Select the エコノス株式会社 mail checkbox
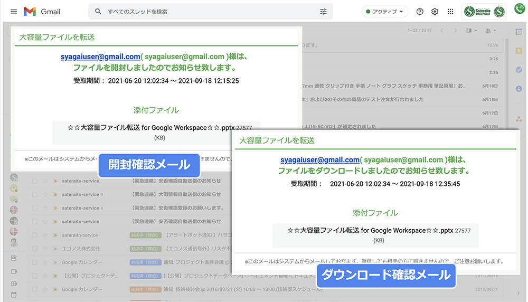This screenshot has height=302, width=528. [35, 249]
